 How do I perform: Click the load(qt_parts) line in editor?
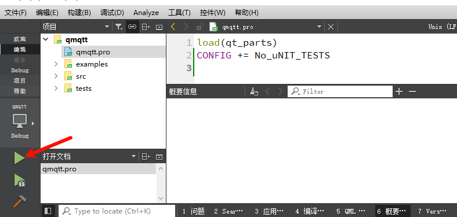(x=237, y=43)
